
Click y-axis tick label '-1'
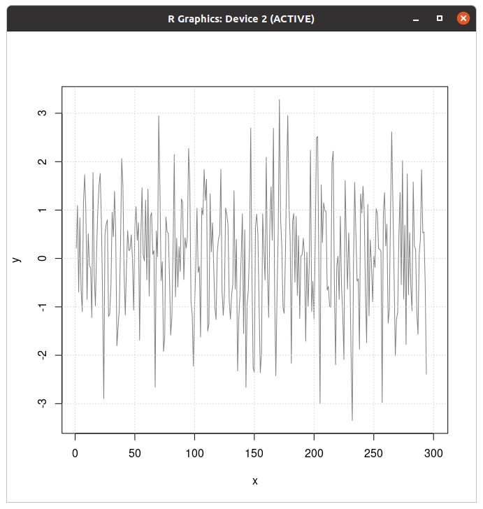[x=42, y=308]
